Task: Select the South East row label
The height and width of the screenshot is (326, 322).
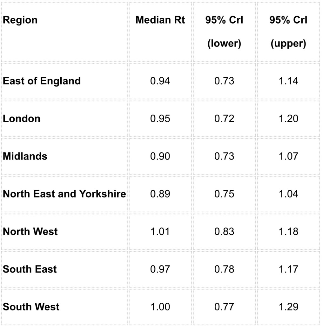Action: pyautogui.click(x=30, y=269)
